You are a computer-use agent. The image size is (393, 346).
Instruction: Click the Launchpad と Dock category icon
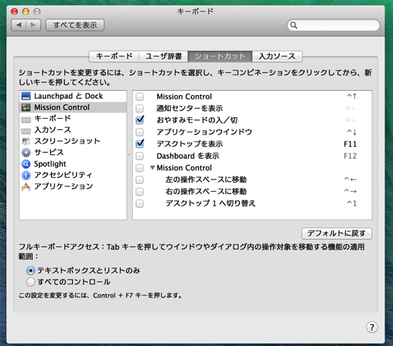[x=26, y=96]
